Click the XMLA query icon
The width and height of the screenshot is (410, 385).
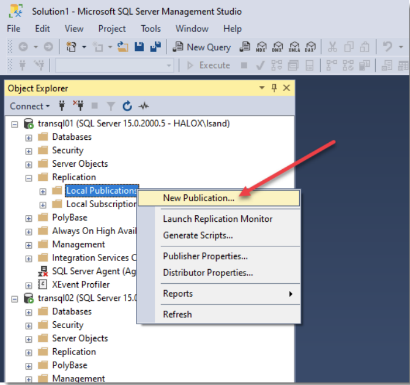coord(294,47)
